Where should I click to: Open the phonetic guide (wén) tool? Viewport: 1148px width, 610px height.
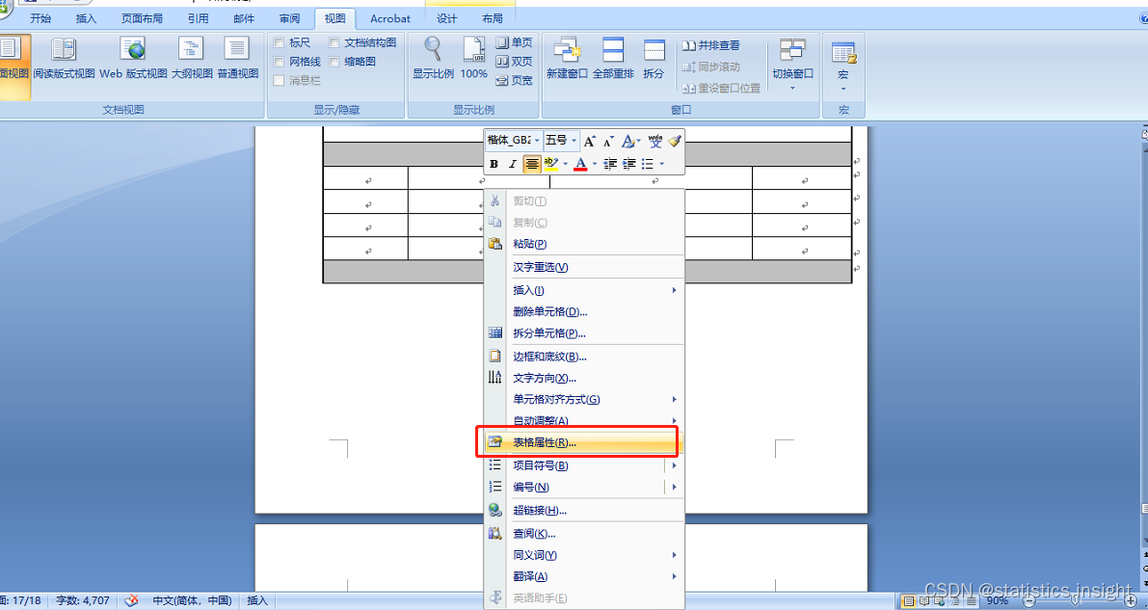click(x=655, y=141)
